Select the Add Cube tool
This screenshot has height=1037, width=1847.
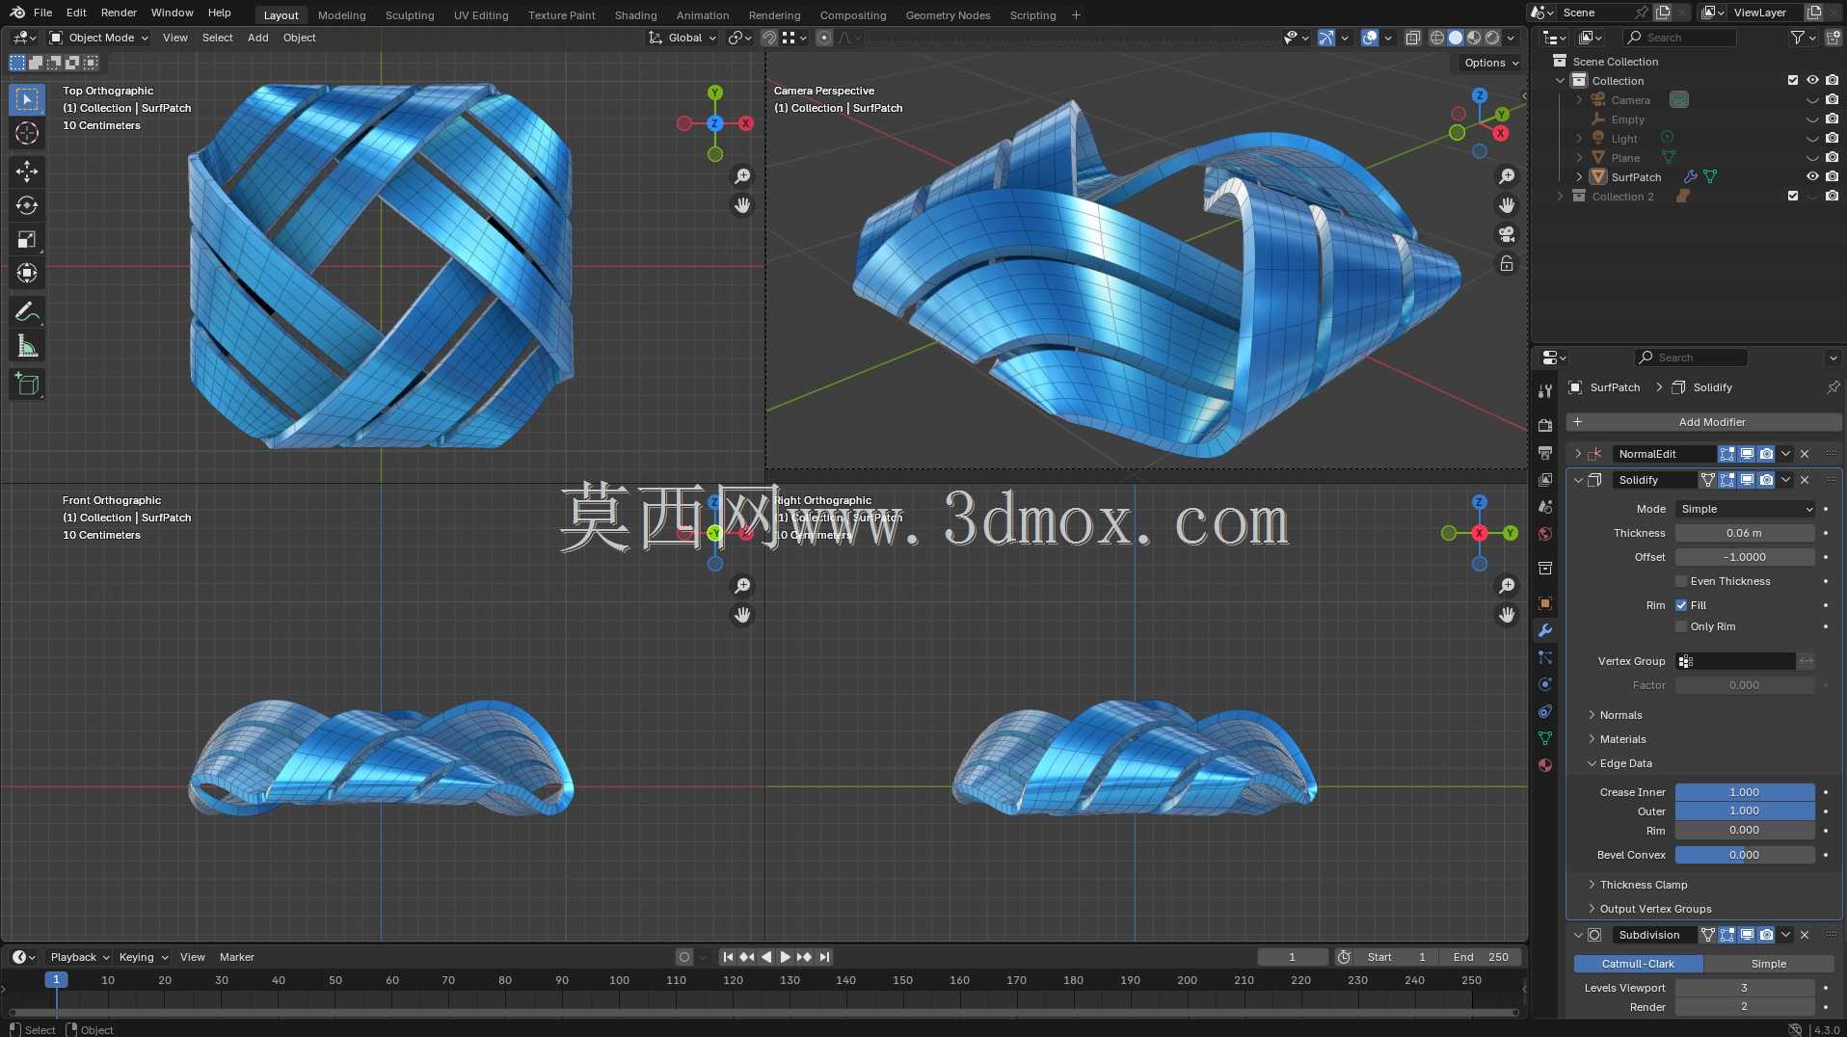(27, 385)
